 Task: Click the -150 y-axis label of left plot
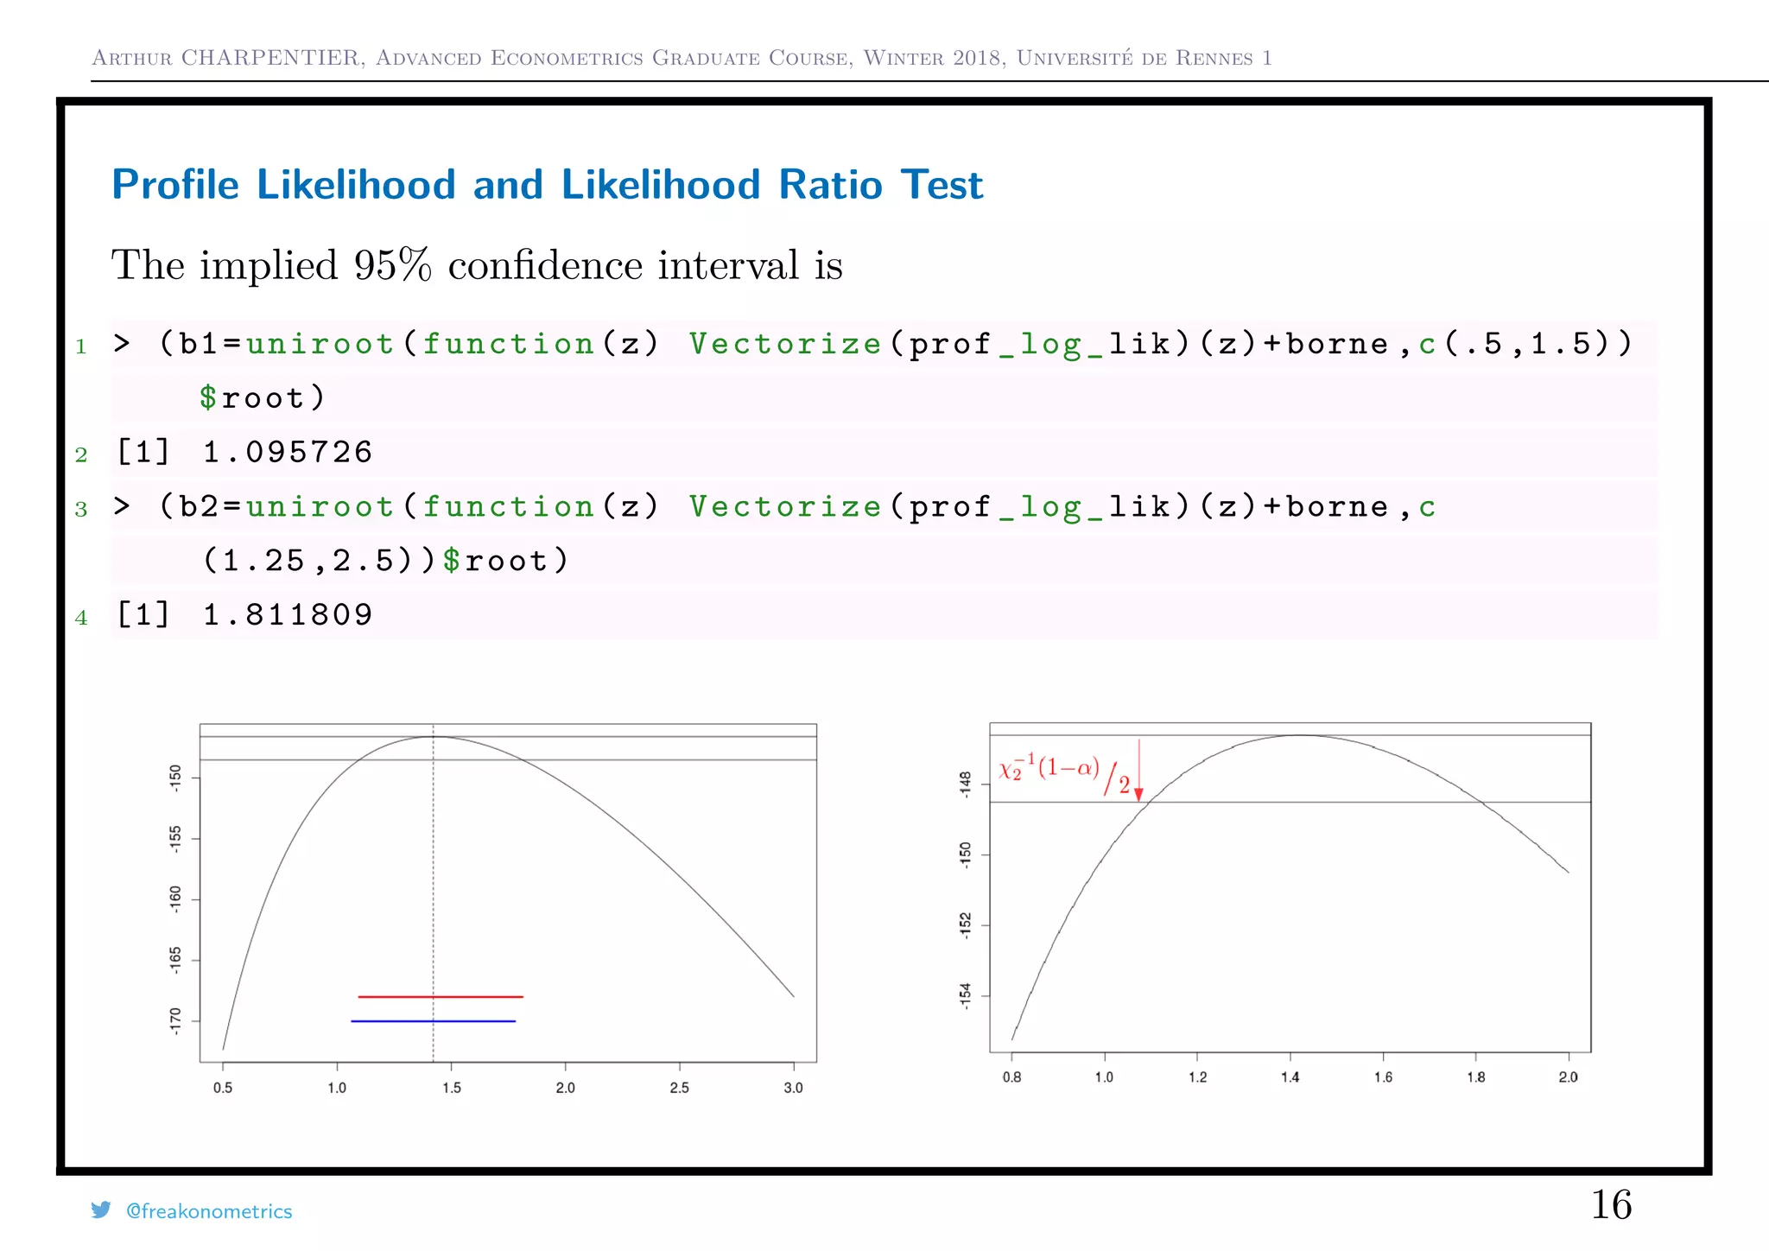pos(175,778)
